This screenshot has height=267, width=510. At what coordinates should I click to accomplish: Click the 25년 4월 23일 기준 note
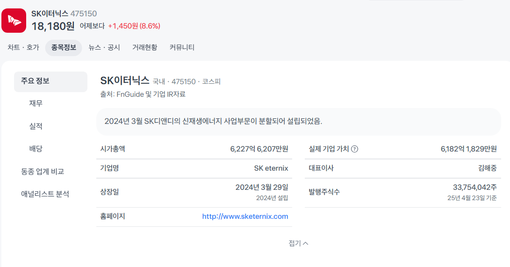tap(472, 198)
